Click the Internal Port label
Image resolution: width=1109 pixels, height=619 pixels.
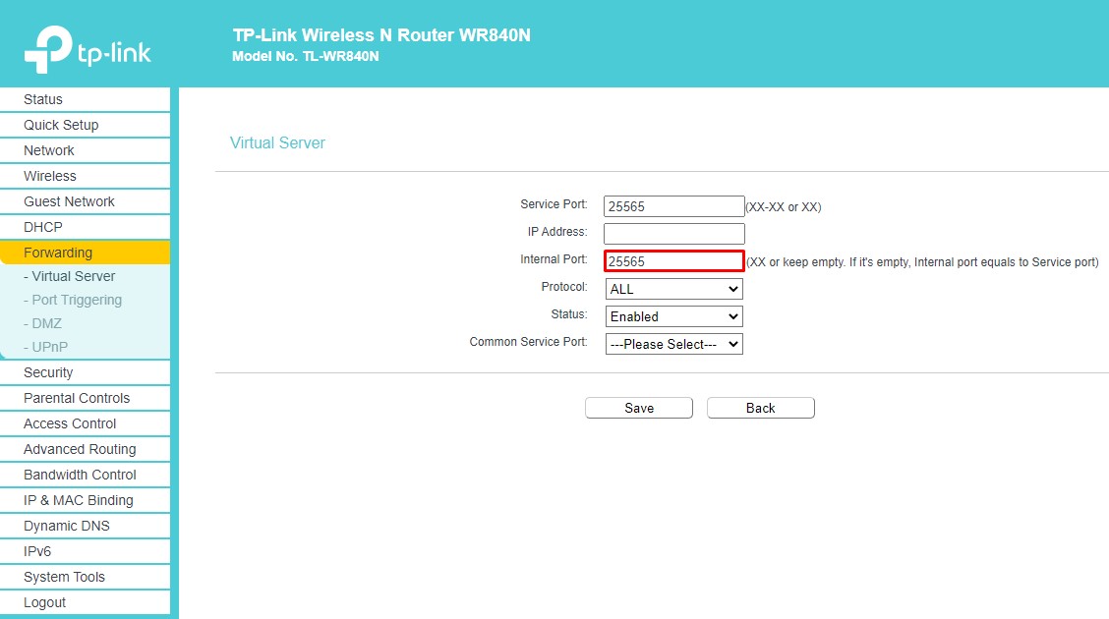[x=554, y=259]
